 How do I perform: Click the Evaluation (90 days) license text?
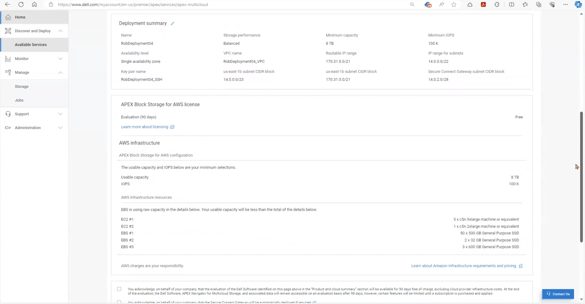(x=138, y=117)
